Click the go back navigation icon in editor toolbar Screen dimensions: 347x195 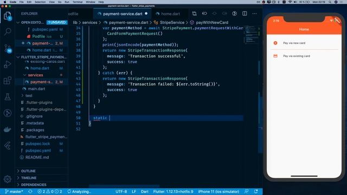204,14
